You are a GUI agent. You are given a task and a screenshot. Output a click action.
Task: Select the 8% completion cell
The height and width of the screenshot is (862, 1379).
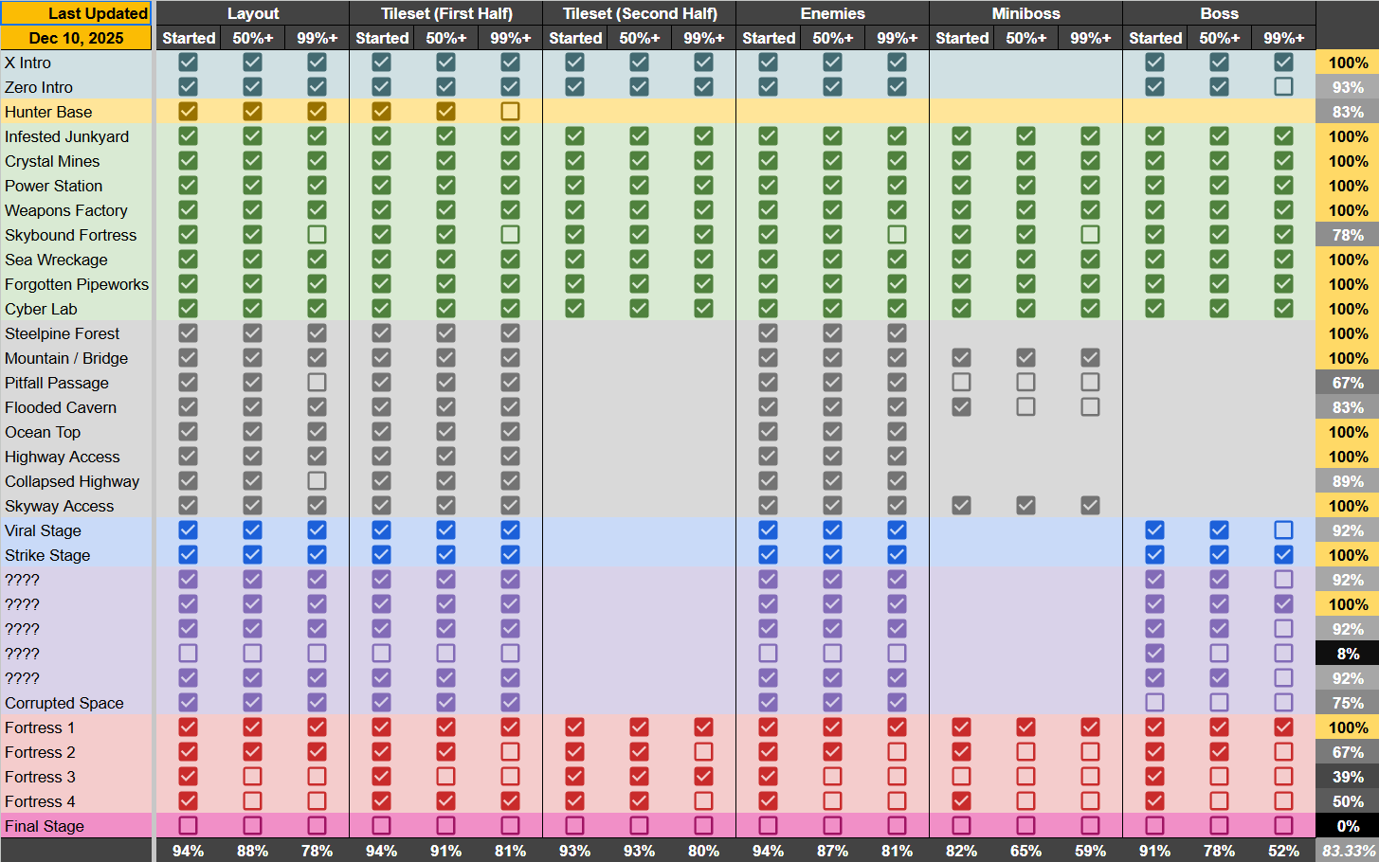tap(1348, 654)
